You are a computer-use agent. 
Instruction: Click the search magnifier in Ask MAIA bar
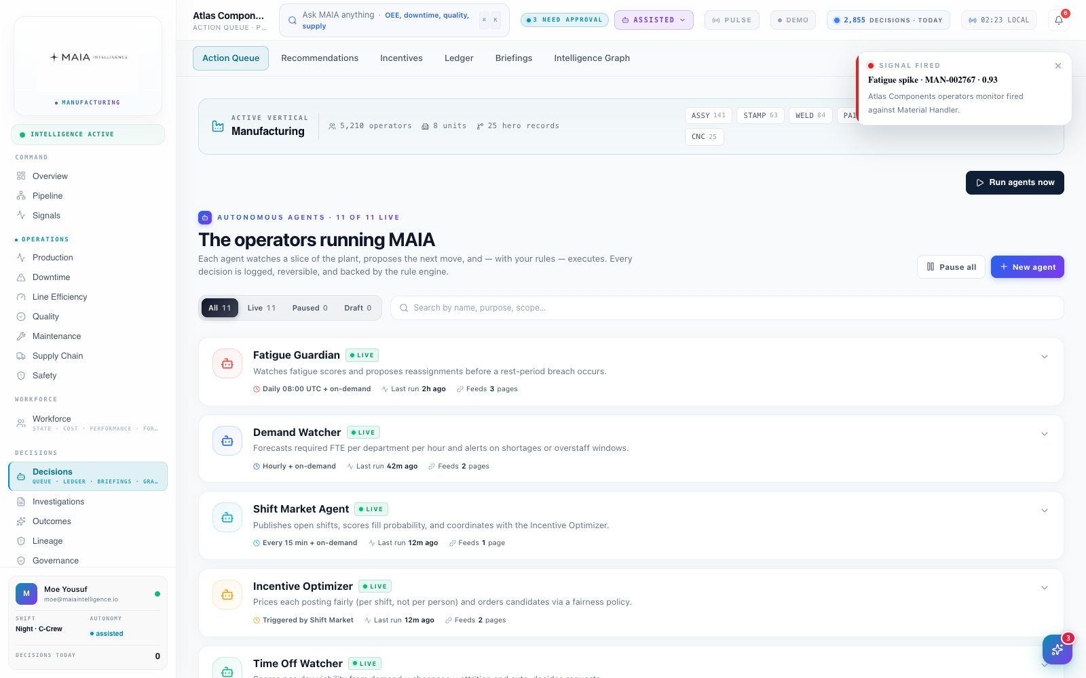tap(293, 20)
